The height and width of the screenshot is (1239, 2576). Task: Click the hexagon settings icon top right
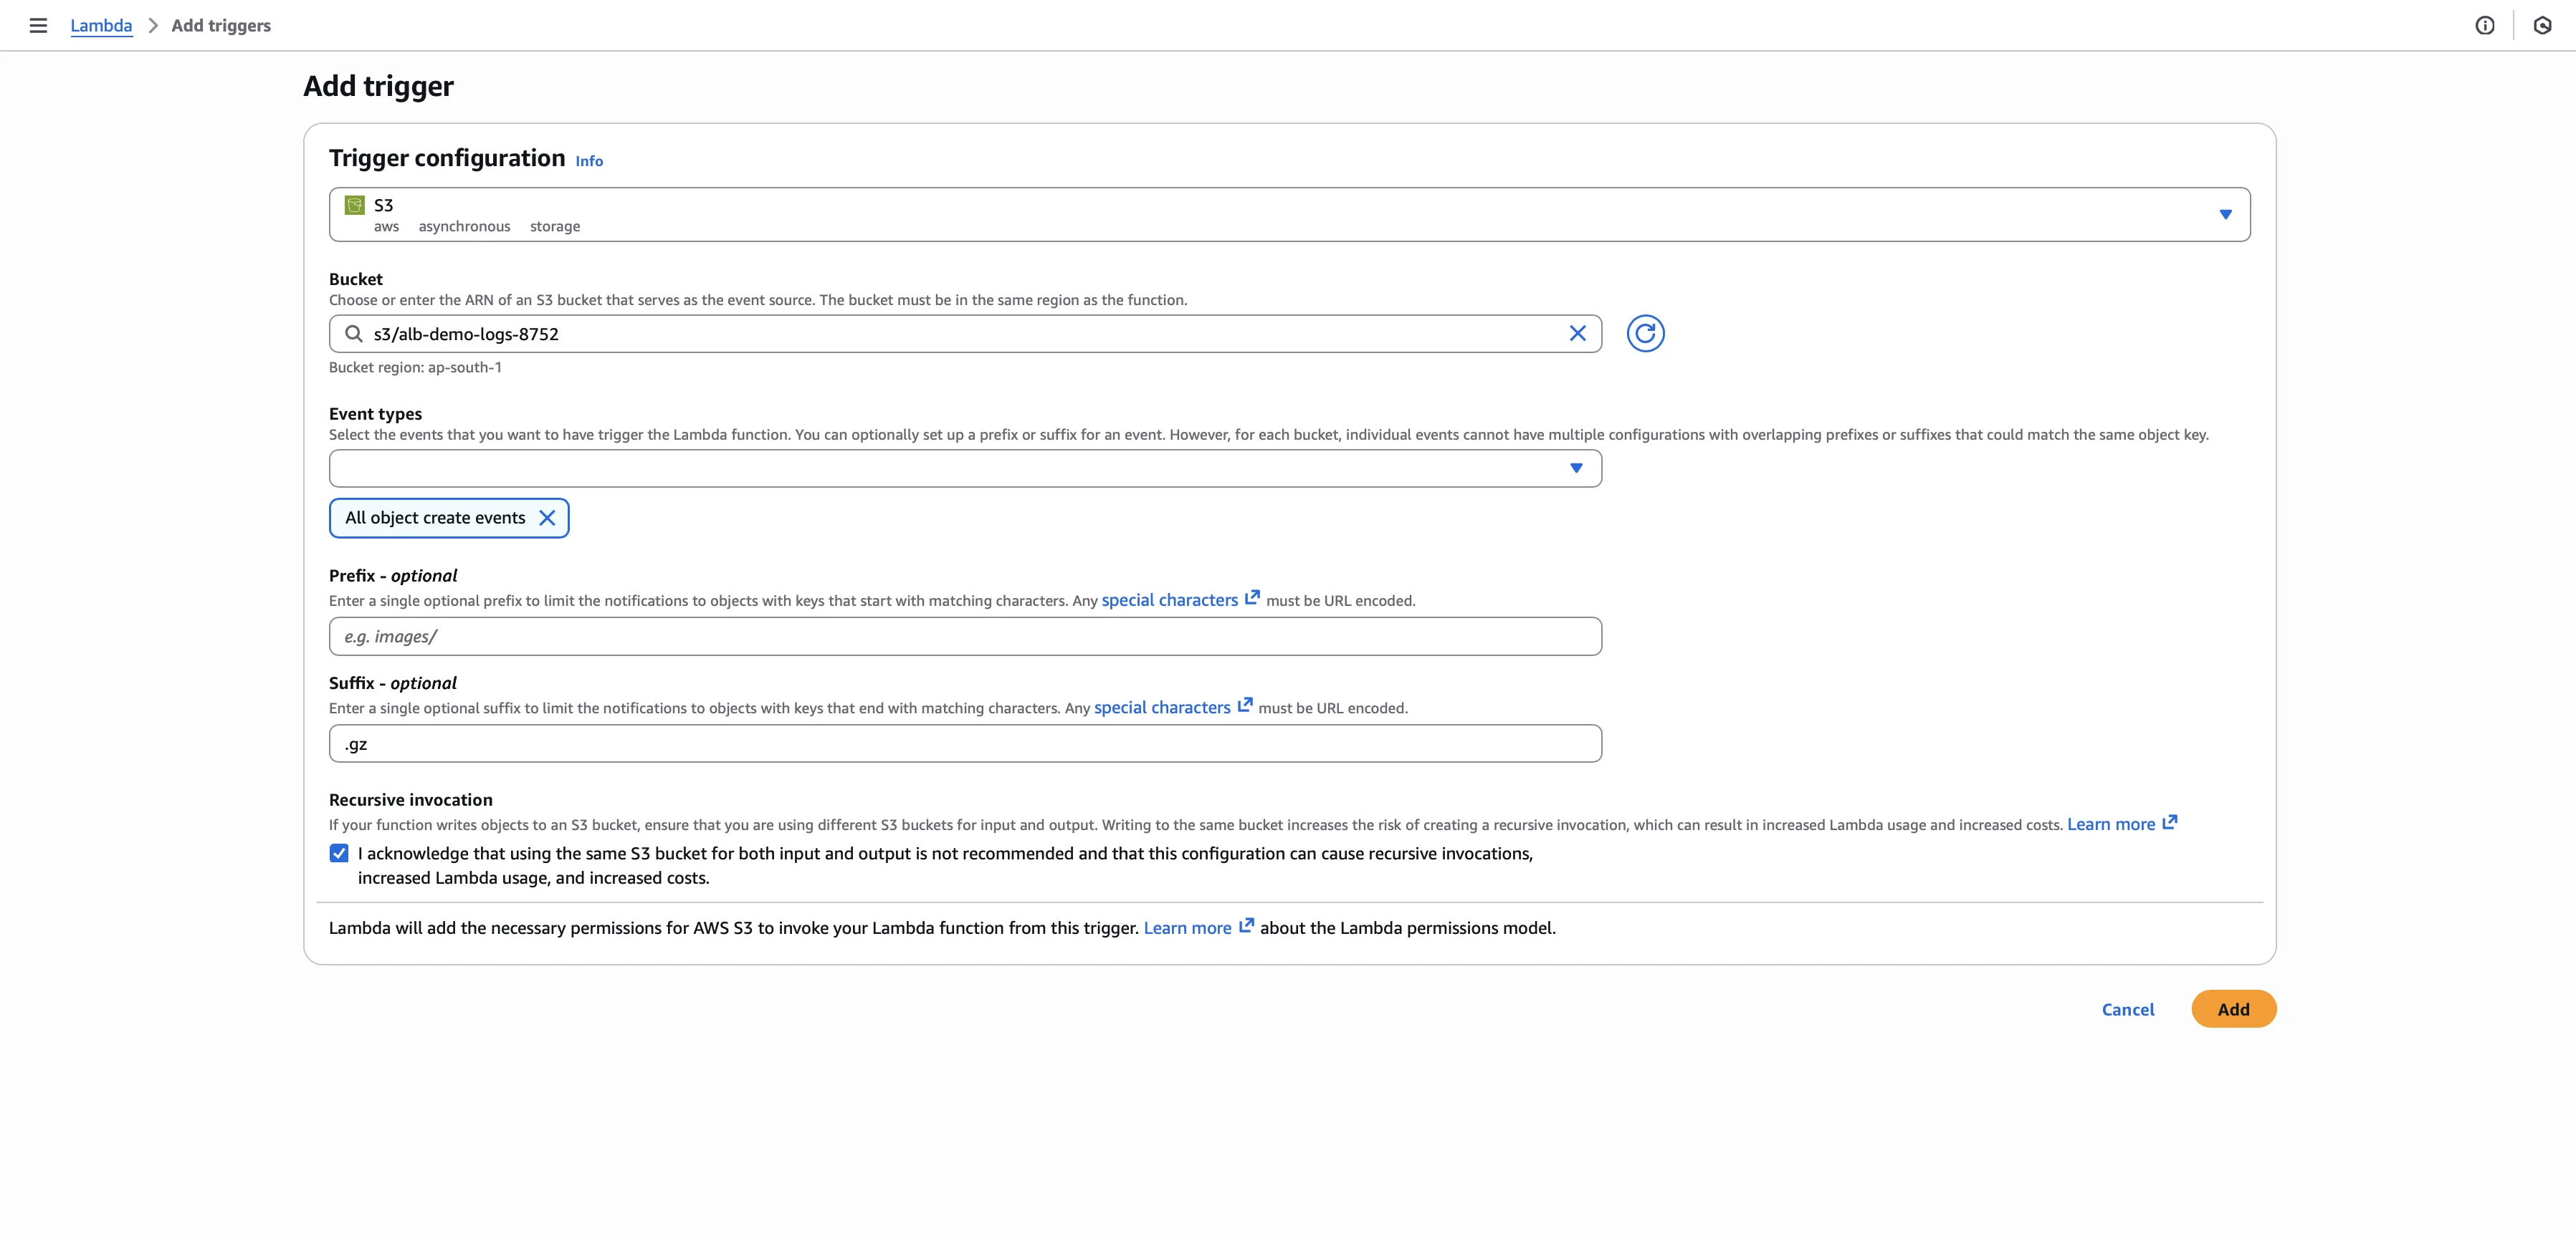[x=2542, y=26]
